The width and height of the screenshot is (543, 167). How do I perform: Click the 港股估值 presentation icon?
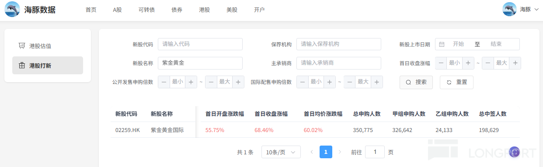point(22,46)
